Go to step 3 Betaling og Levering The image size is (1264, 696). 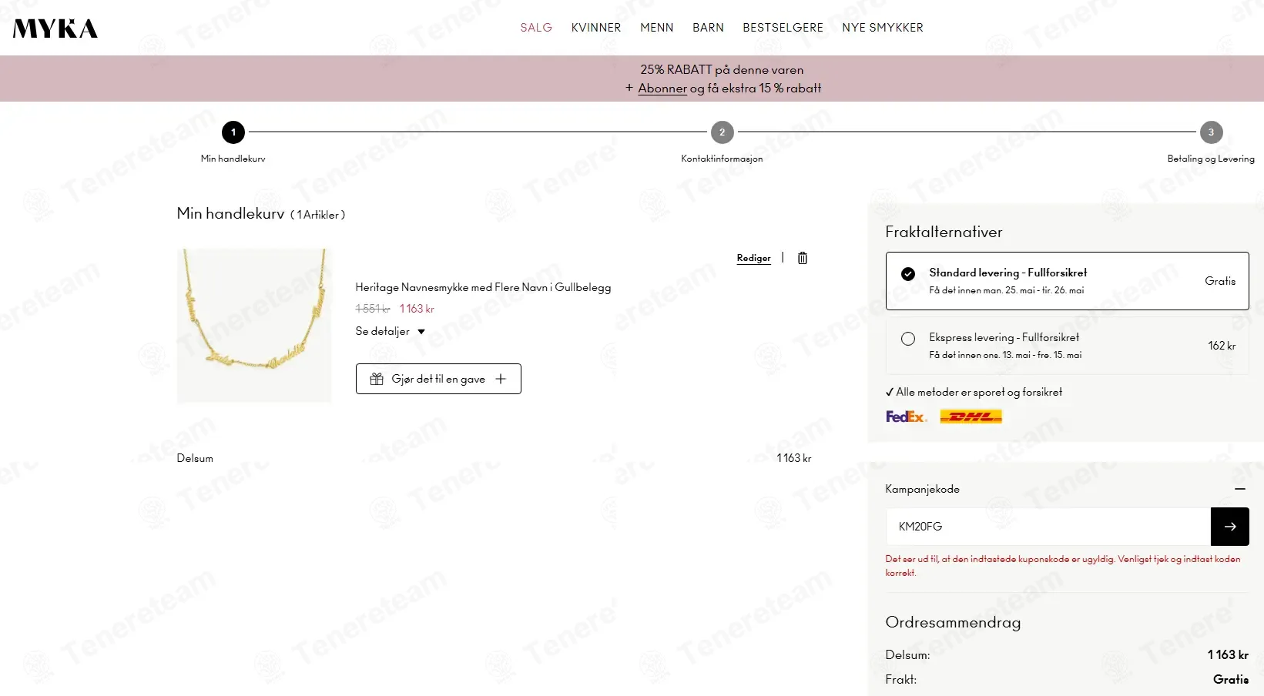(1211, 132)
